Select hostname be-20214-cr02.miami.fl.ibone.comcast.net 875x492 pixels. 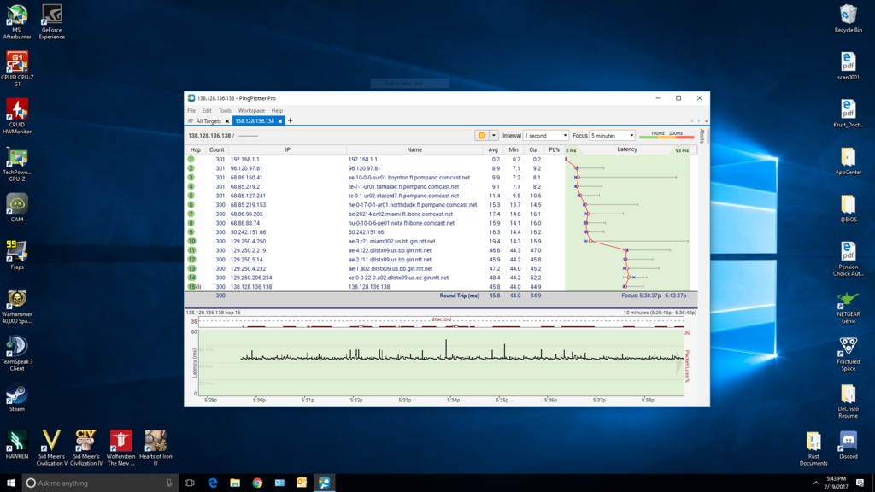(401, 214)
